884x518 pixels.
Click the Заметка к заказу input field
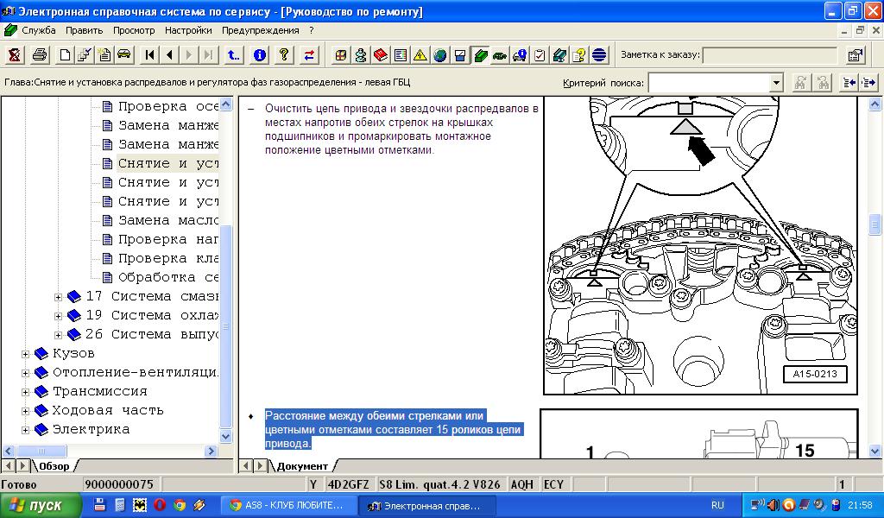coord(770,55)
